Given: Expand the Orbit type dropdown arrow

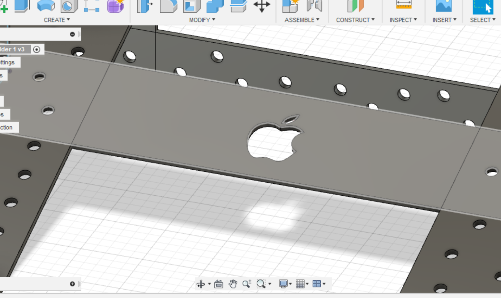Looking at the screenshot, I should click(x=209, y=284).
